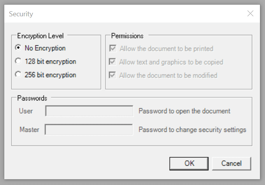Click into the User password field
Viewport: 265px width, 185px height.
click(x=89, y=111)
